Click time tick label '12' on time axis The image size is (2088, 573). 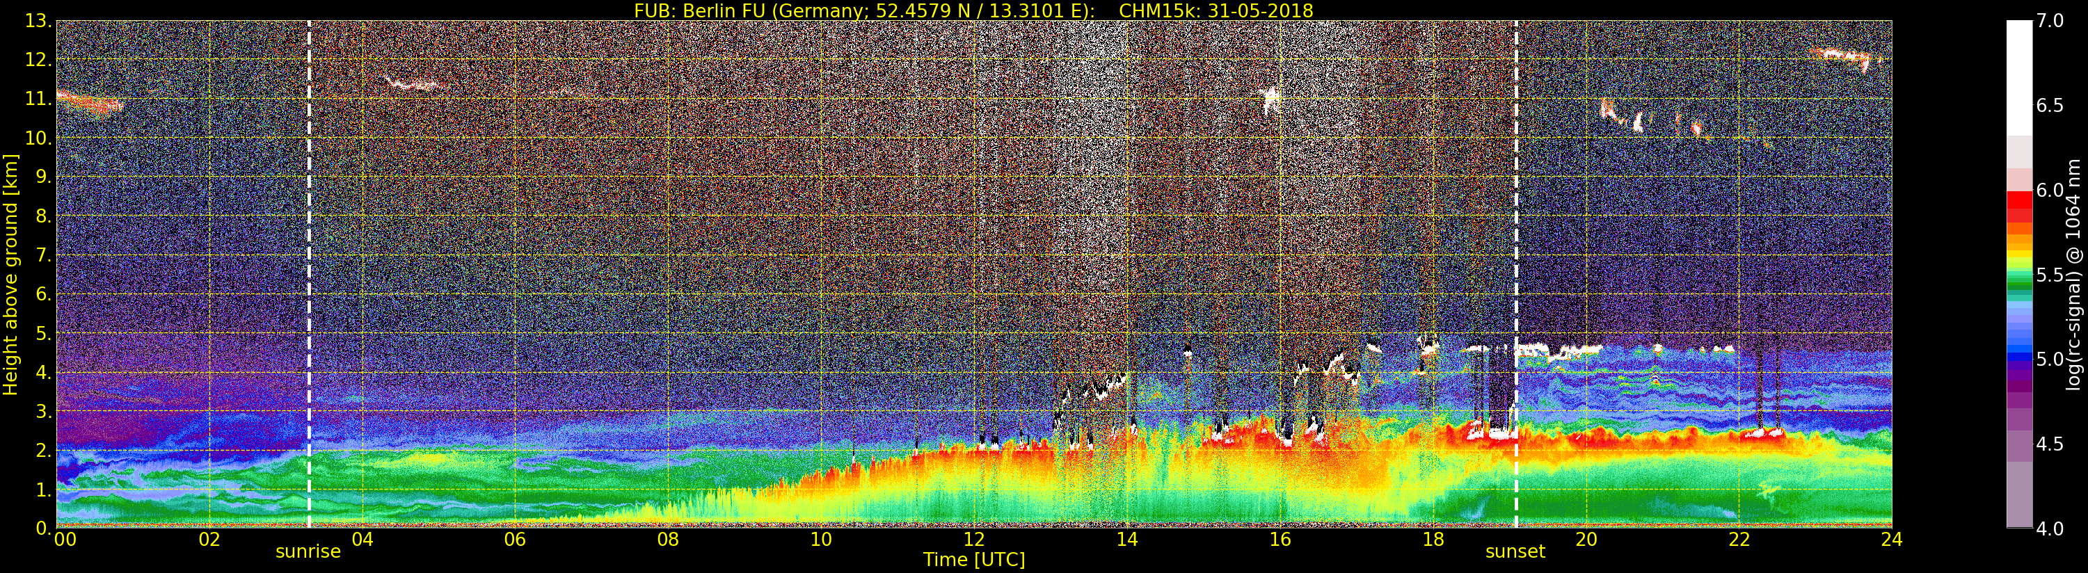coord(973,539)
